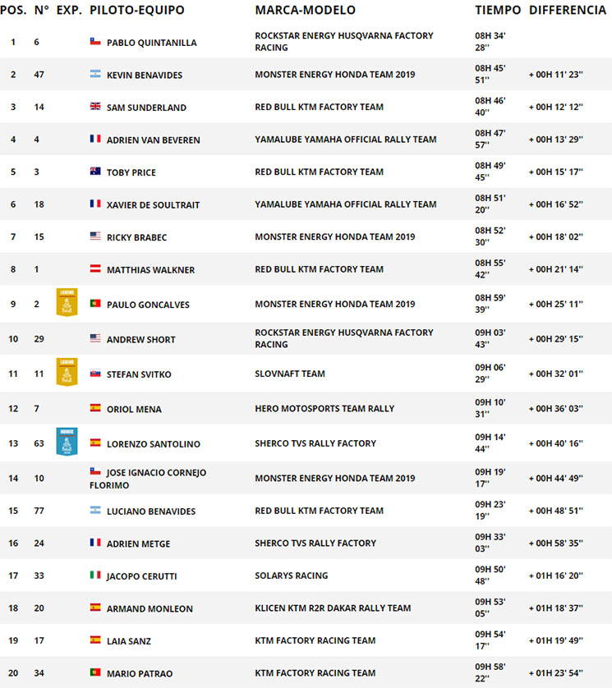Click the Spanish flag beside Oriol Mena
Viewport: 612px width, 688px height.
click(x=95, y=408)
